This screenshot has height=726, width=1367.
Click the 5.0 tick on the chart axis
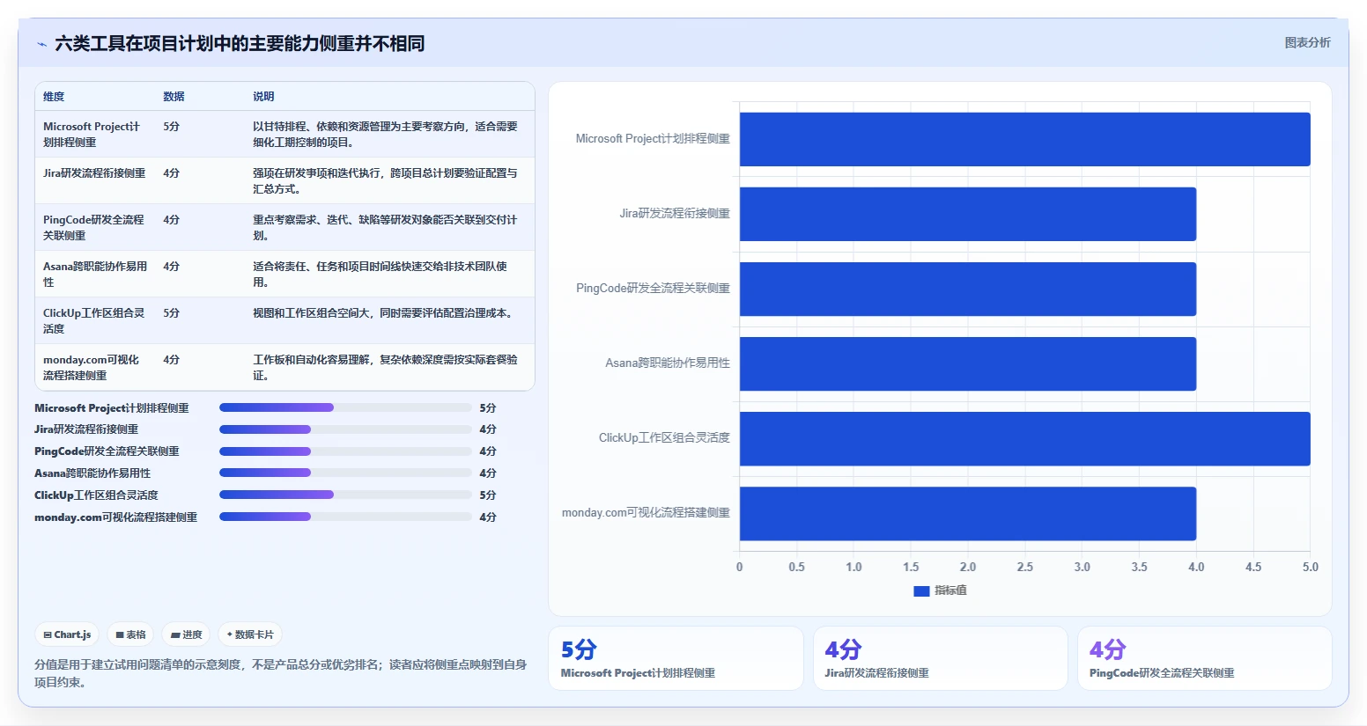[x=1311, y=567]
